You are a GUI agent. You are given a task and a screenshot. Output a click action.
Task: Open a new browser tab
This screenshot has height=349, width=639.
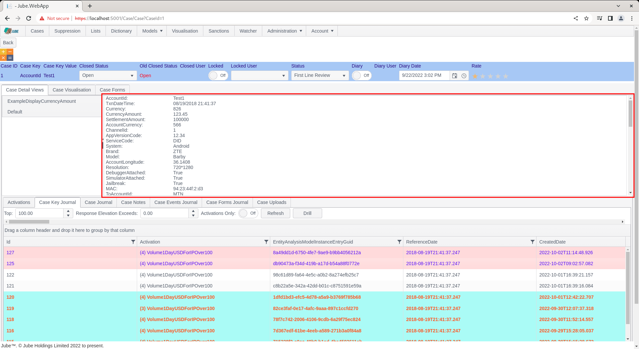90,6
